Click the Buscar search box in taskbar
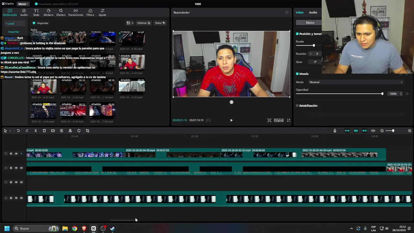The width and height of the screenshot is (414, 233). [x=36, y=228]
